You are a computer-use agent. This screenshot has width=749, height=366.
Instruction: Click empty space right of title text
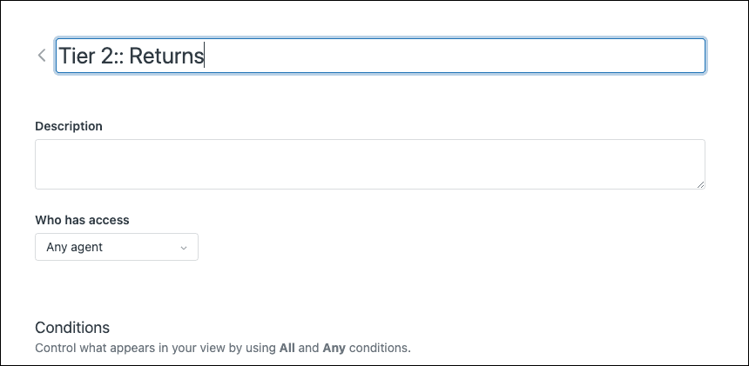click(x=453, y=57)
